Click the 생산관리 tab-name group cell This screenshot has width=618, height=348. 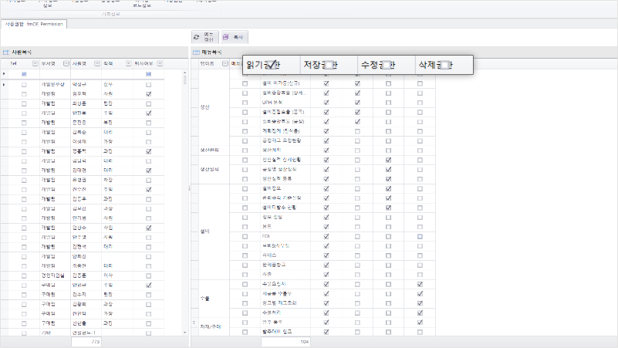pyautogui.click(x=214, y=150)
